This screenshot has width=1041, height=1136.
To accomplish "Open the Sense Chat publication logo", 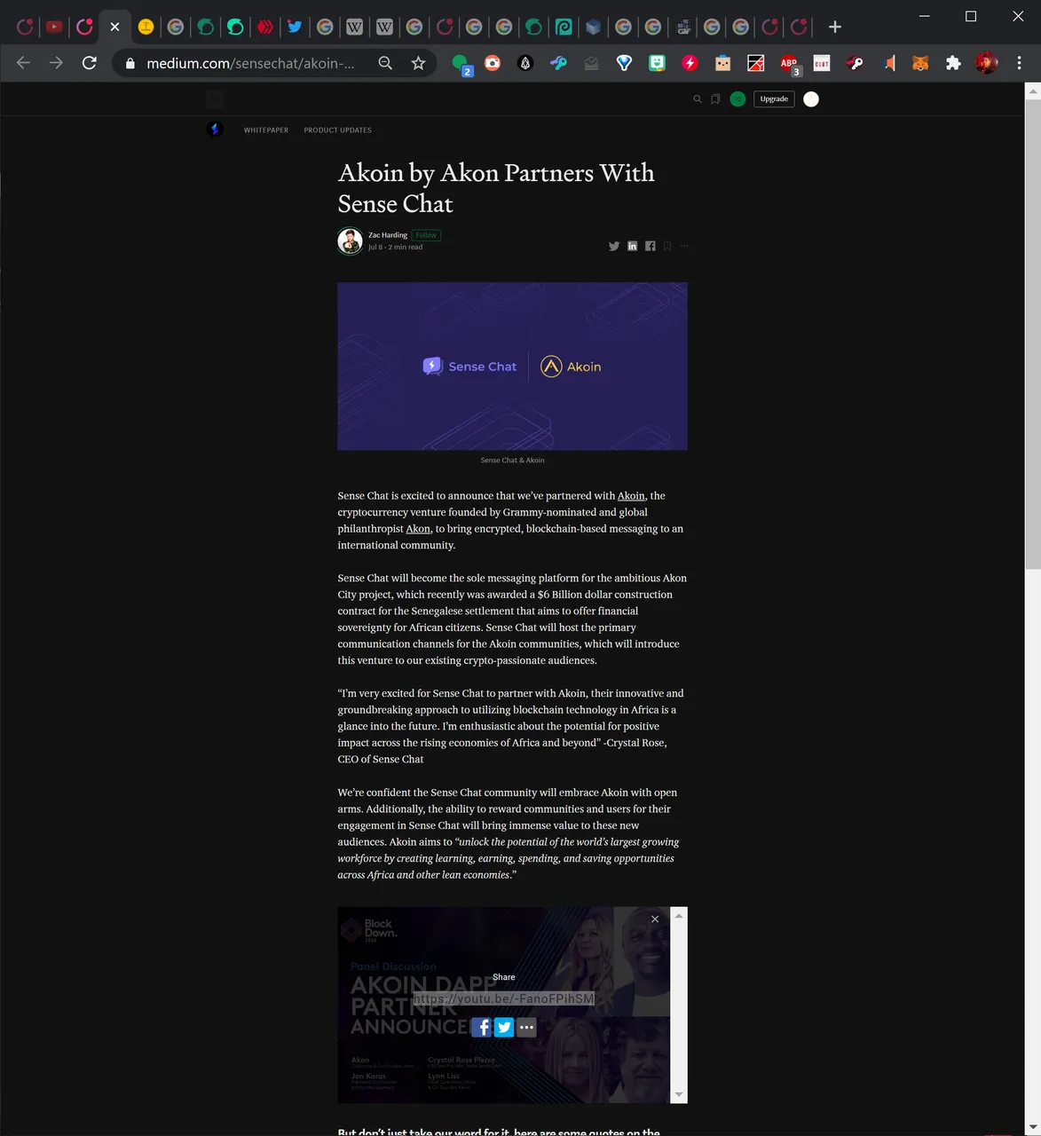I will pyautogui.click(x=215, y=130).
